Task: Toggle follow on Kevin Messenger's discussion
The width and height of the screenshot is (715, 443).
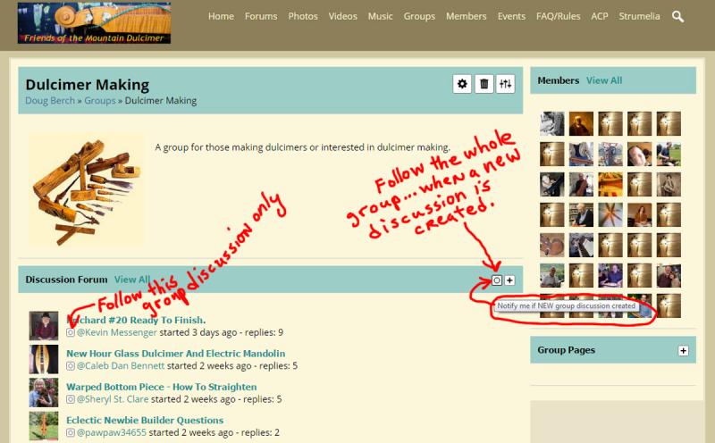Action: coord(71,333)
